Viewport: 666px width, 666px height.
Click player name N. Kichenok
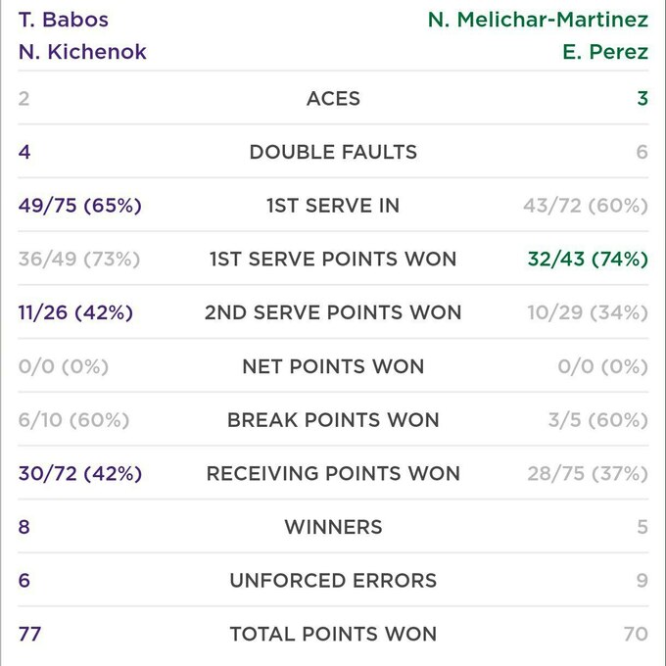point(82,52)
